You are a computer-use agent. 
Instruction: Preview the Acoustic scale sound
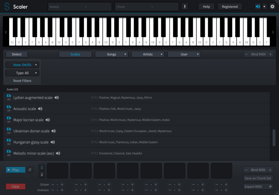[x=40, y=109]
